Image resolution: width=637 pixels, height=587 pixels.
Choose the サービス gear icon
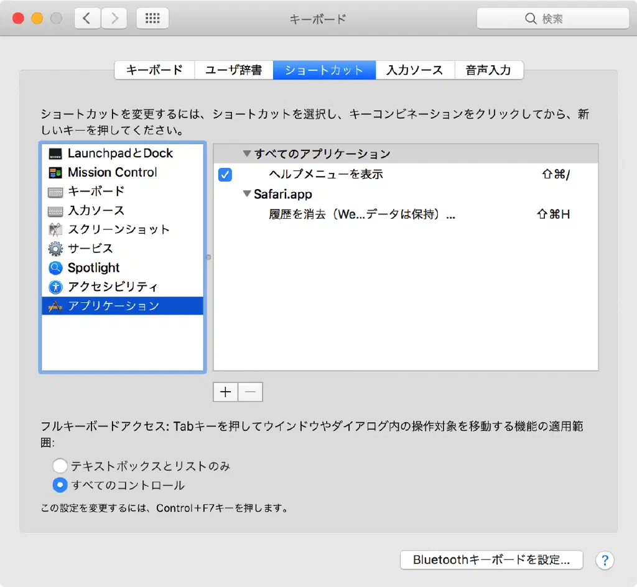click(55, 249)
